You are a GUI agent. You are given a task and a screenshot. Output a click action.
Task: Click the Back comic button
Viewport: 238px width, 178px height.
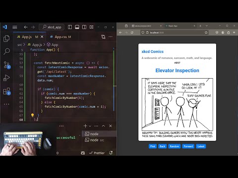[162, 146]
